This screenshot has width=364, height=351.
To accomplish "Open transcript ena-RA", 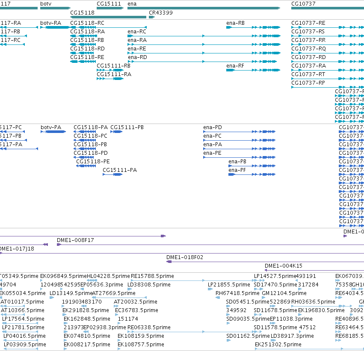I will 137,40.
